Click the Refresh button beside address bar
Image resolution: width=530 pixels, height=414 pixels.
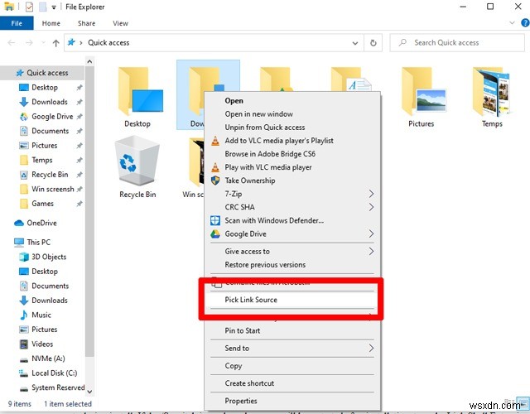click(373, 43)
